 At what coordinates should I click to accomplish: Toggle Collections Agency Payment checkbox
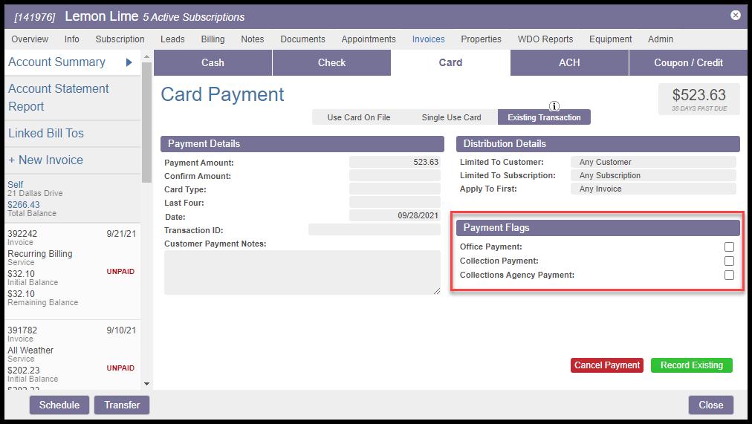pos(729,275)
